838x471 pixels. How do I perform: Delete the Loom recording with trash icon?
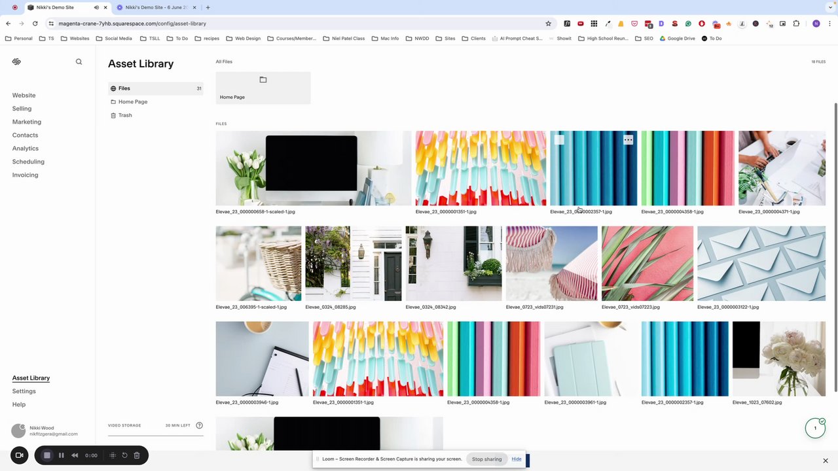pos(137,455)
